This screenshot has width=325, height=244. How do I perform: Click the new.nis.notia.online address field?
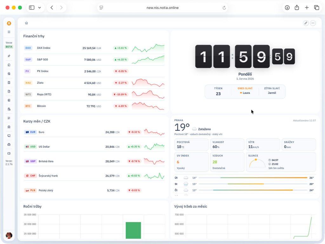tap(162, 8)
